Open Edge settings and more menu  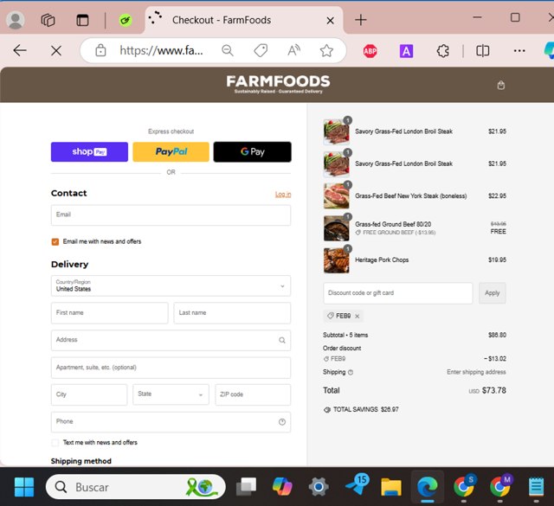point(519,51)
